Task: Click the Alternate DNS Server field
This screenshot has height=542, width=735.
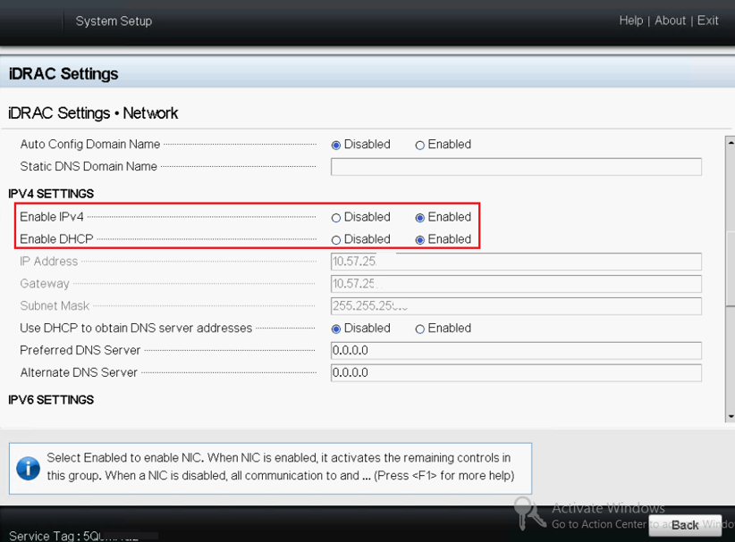Action: click(x=516, y=373)
